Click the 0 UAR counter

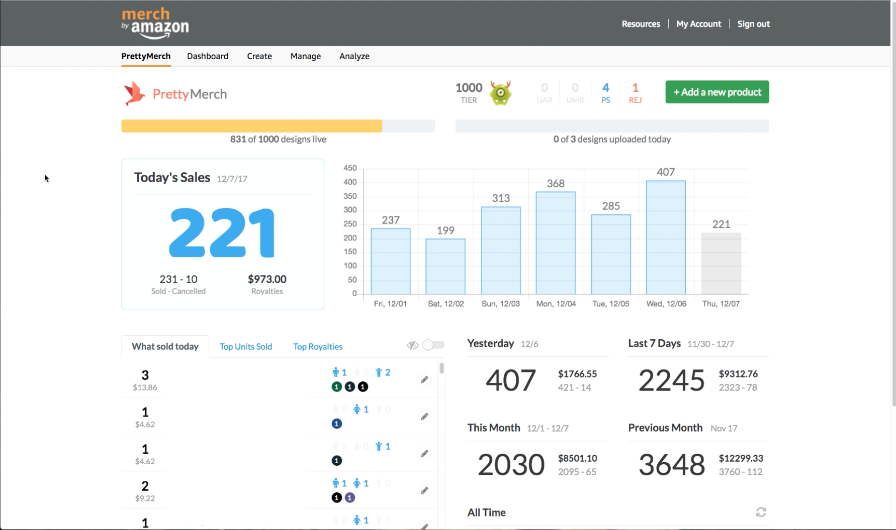click(545, 93)
